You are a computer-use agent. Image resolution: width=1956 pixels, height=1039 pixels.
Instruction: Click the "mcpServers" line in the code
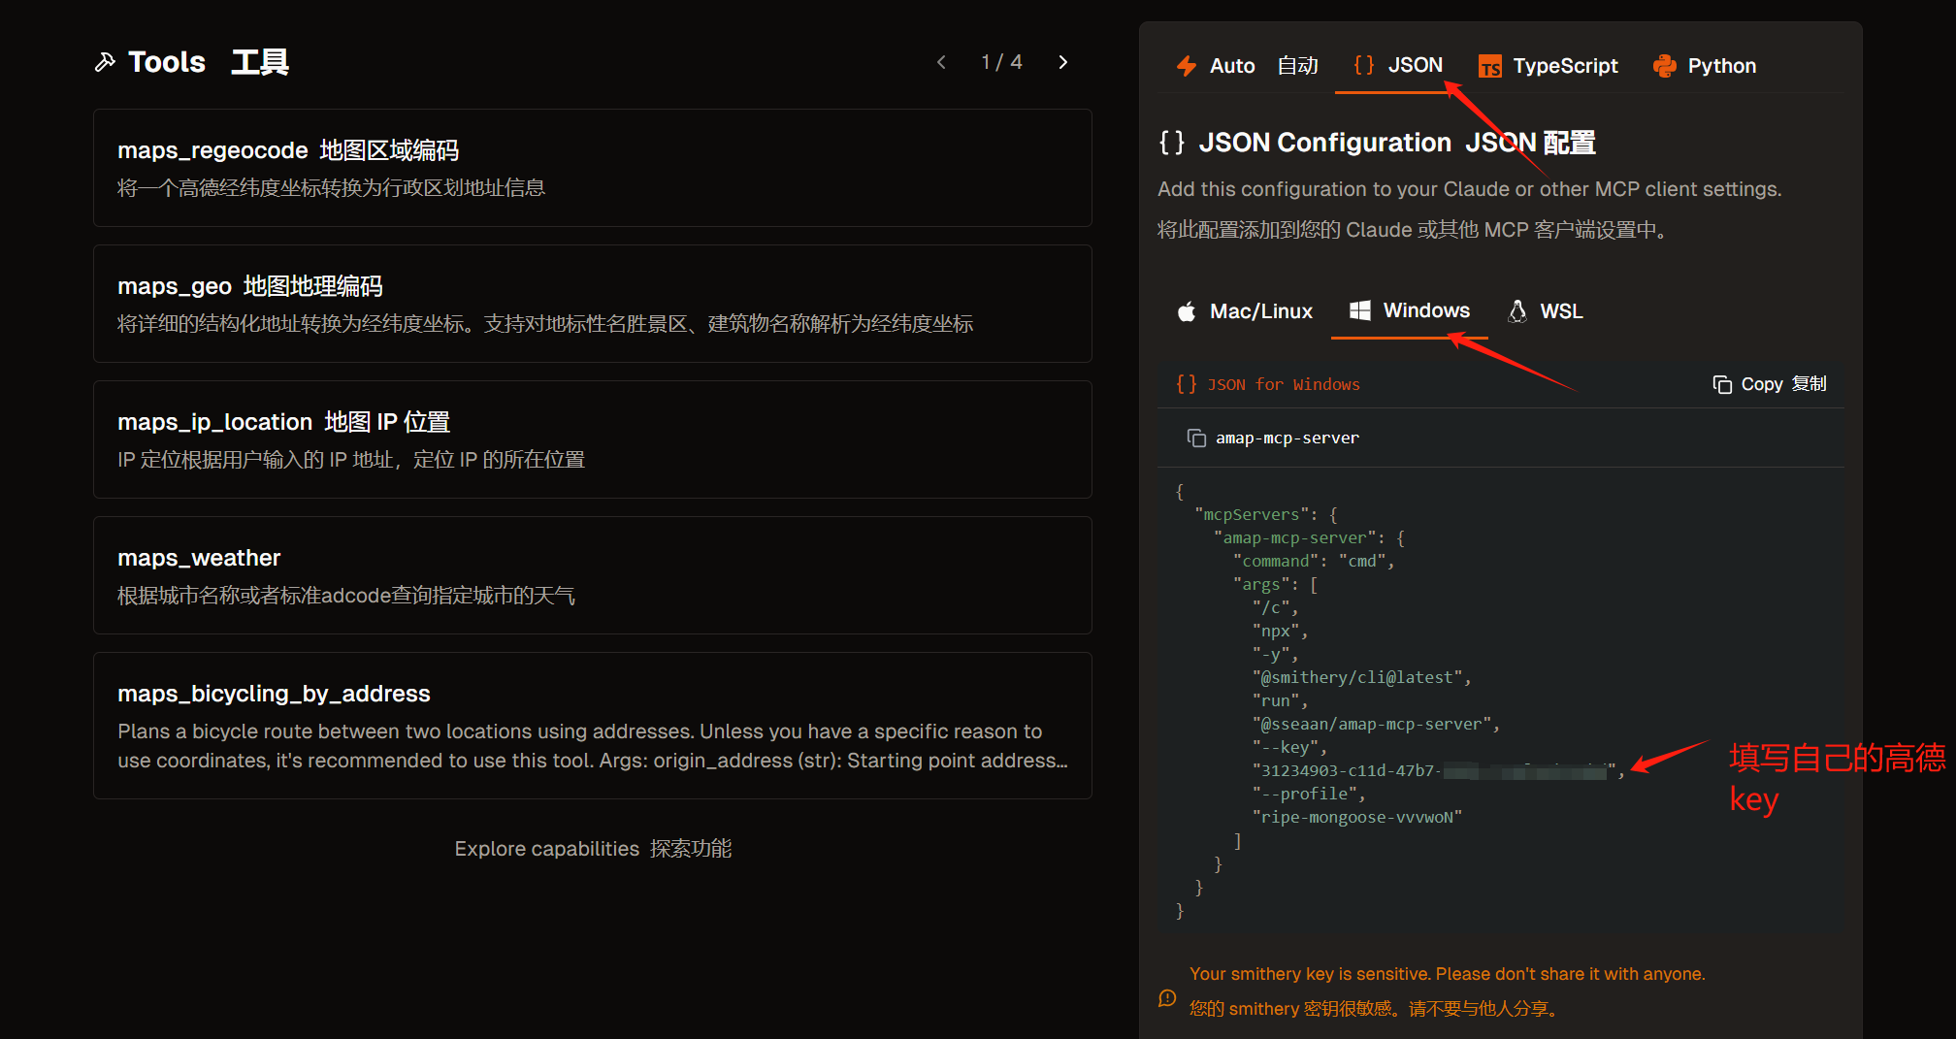[1266, 514]
